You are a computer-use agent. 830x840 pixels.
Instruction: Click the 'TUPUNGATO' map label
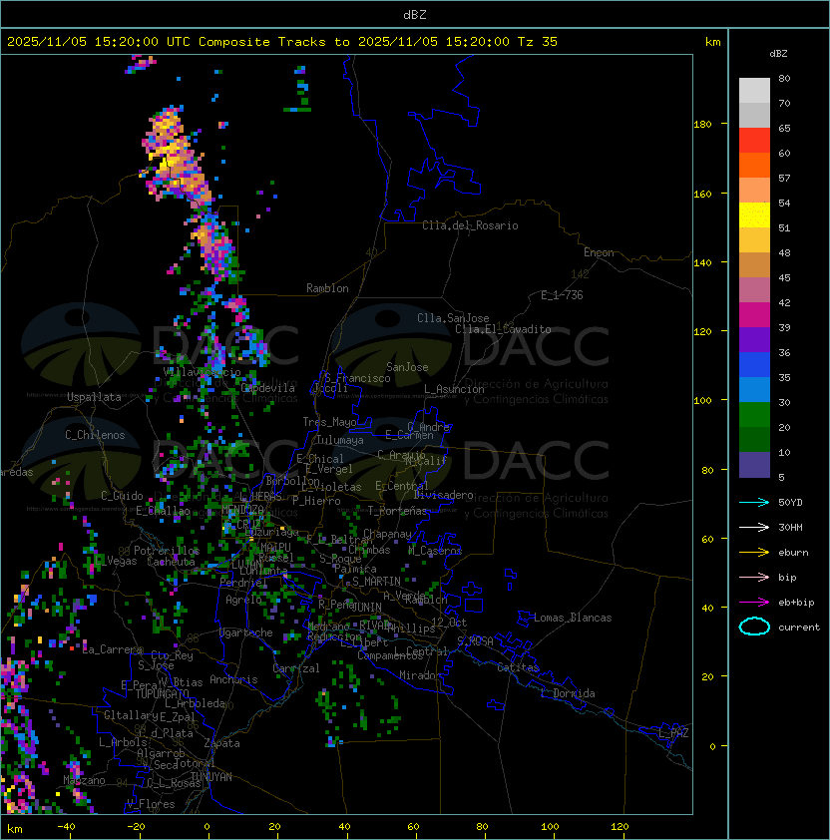pyautogui.click(x=162, y=693)
